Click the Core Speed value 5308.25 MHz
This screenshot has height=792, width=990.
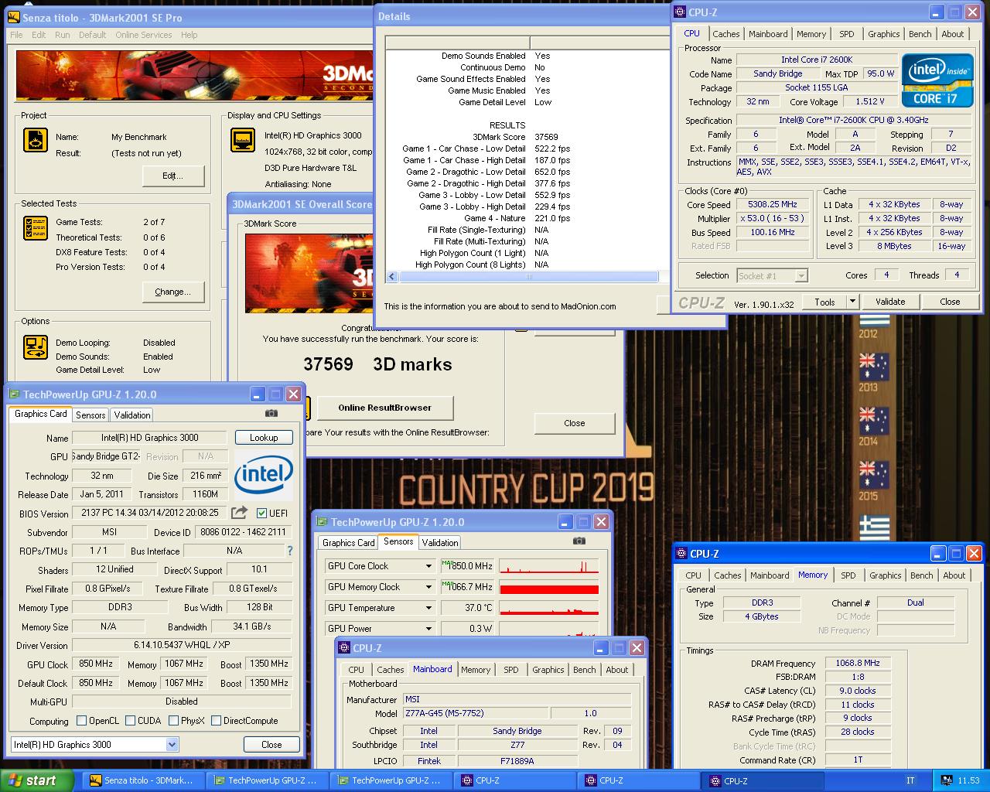click(x=773, y=204)
